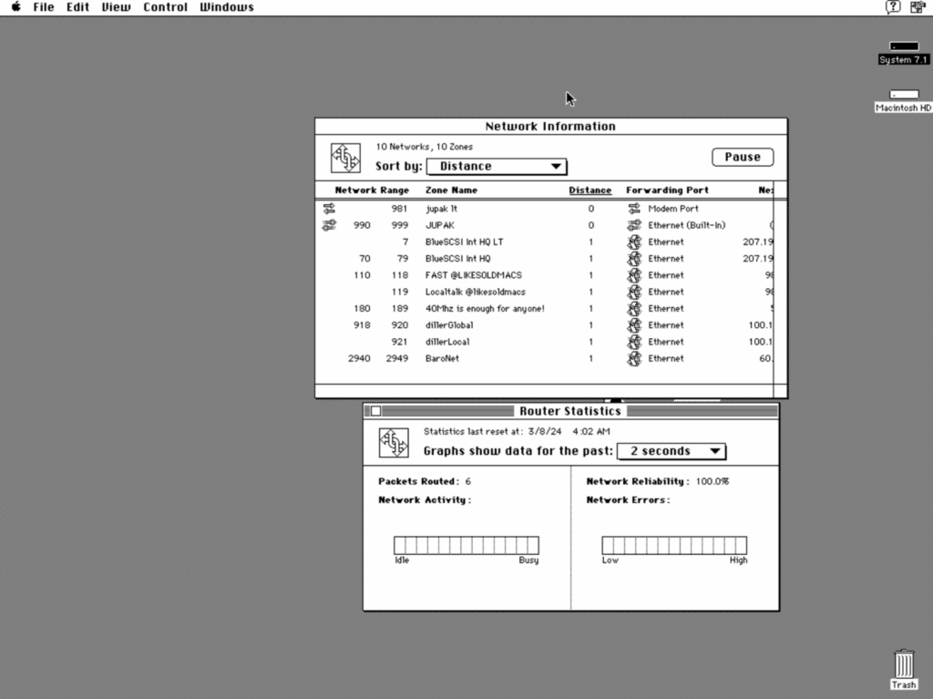Click Ethernet icon in Localtalk @likesoldmacs row

point(634,292)
